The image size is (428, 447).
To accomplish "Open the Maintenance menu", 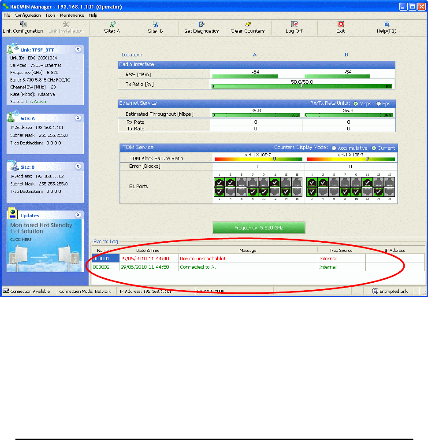I will [x=72, y=15].
